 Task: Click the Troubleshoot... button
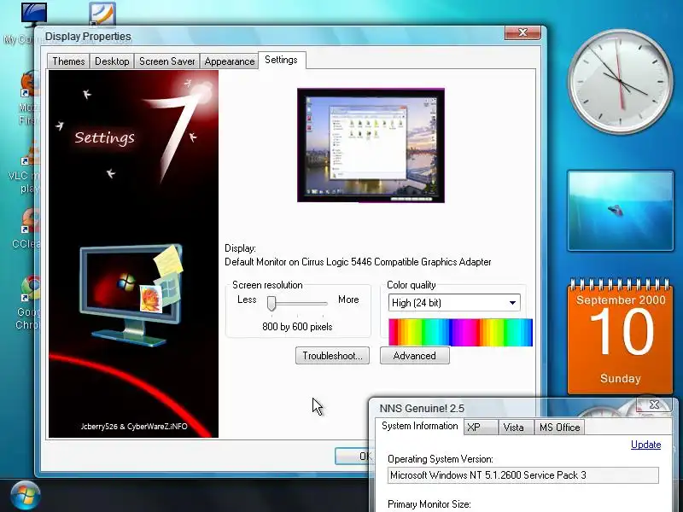pos(332,356)
